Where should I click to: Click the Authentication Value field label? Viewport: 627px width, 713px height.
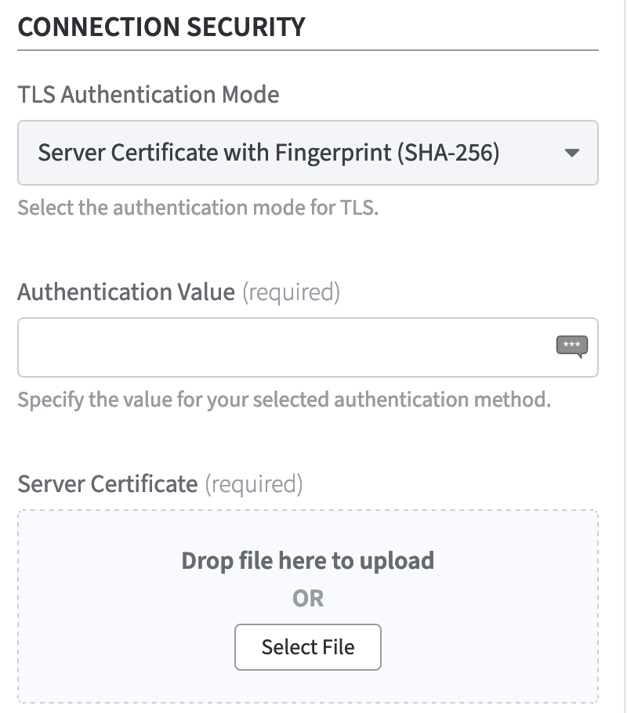(x=125, y=292)
